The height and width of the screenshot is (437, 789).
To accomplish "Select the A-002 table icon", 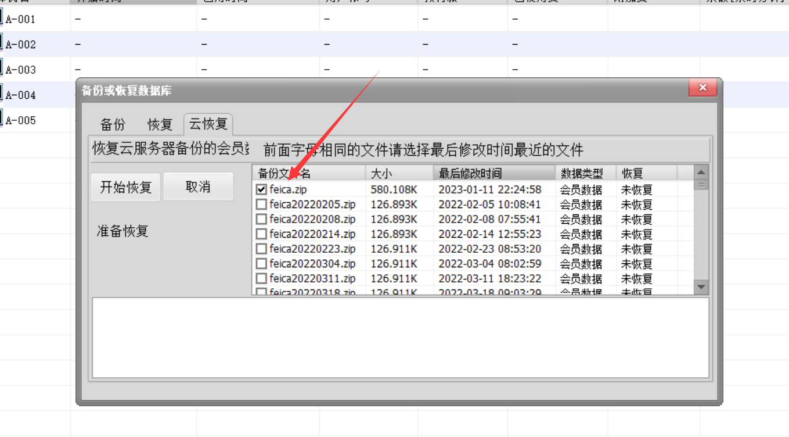I will point(2,44).
